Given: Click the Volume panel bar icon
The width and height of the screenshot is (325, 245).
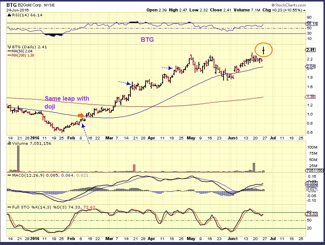Looking at the screenshot, I should coord(10,143).
